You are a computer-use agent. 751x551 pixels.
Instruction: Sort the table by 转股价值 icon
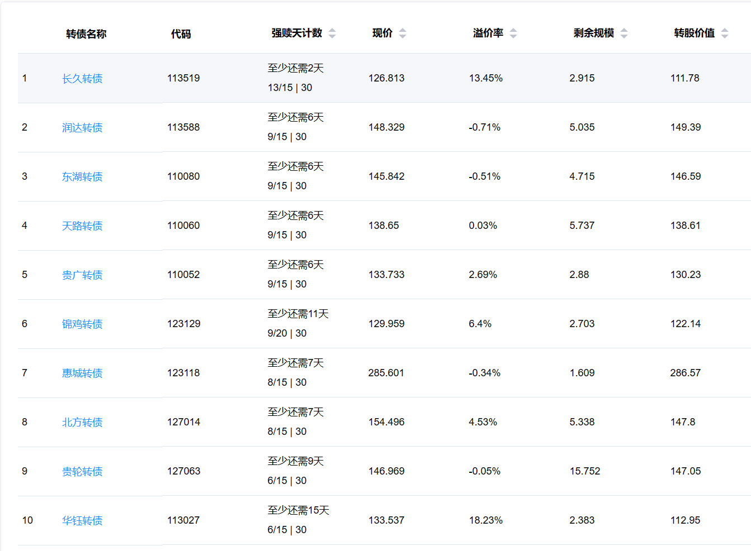click(725, 33)
